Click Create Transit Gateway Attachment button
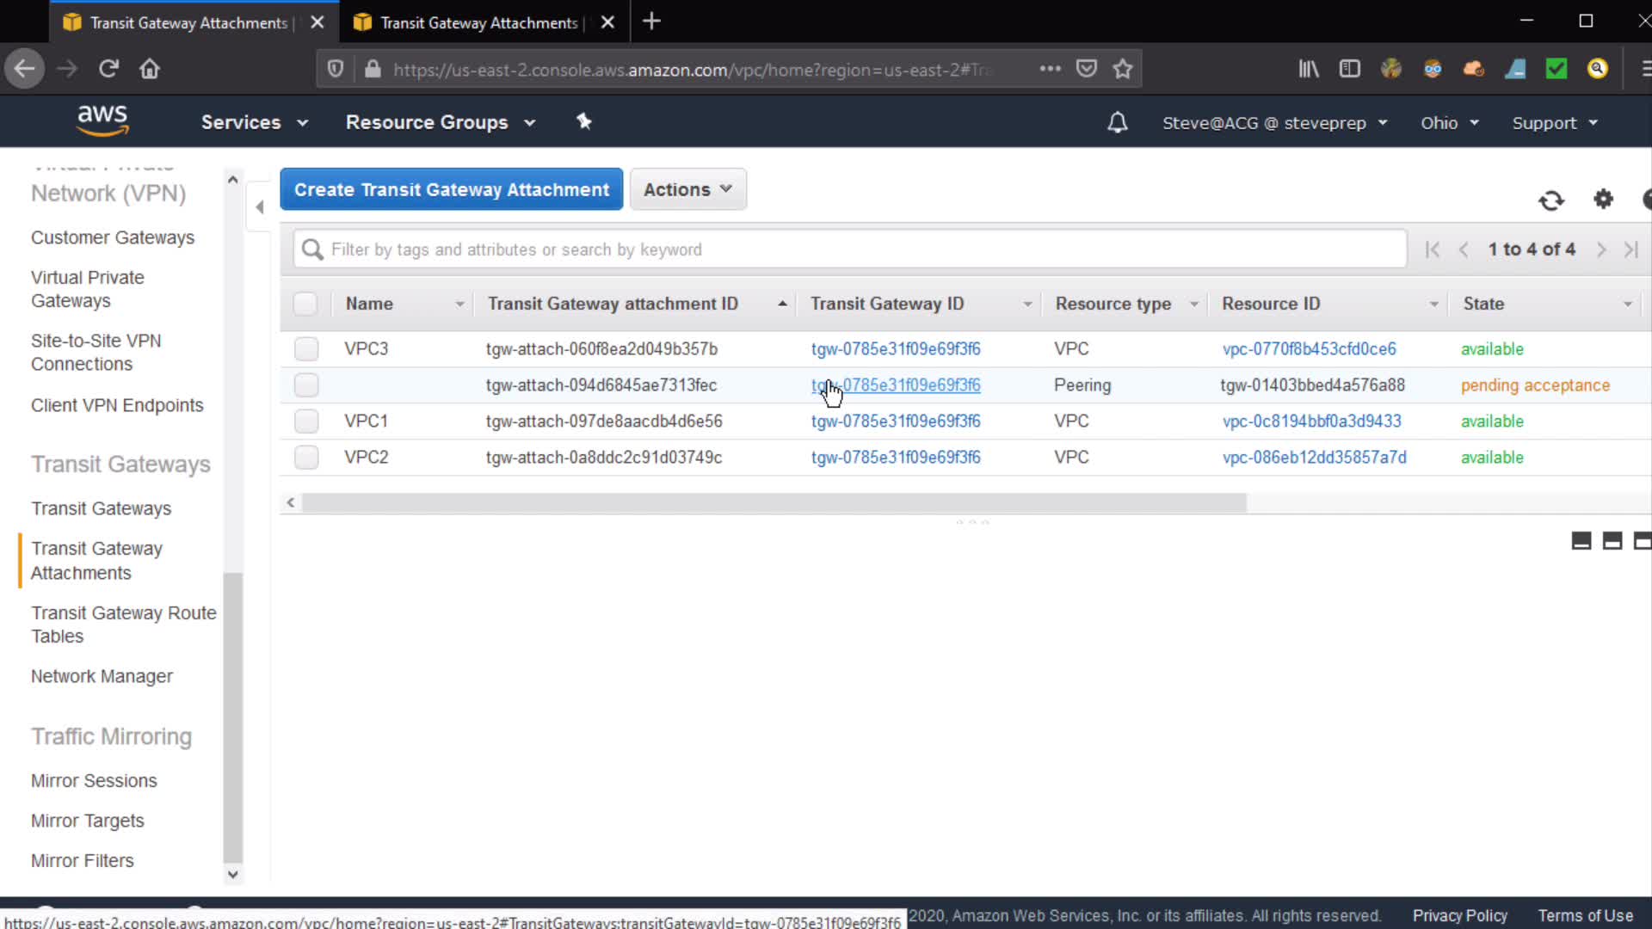 coord(451,189)
